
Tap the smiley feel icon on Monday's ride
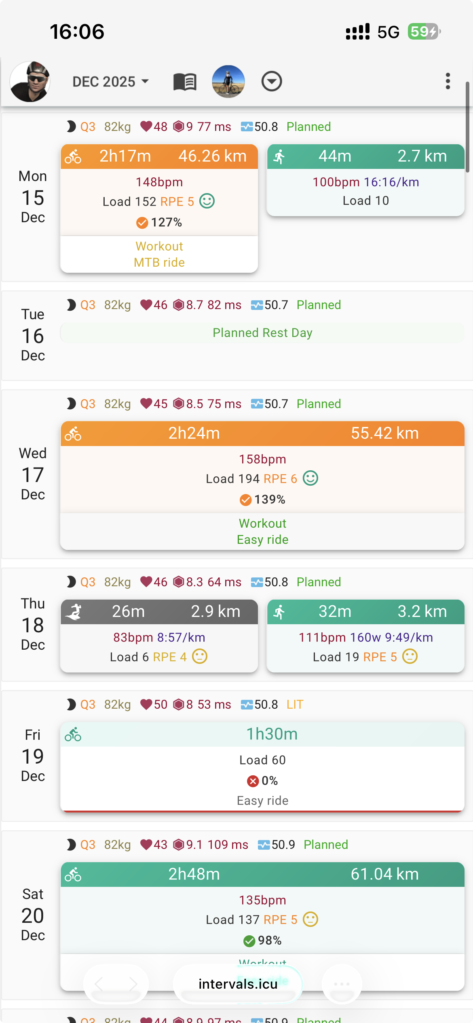[x=207, y=201]
